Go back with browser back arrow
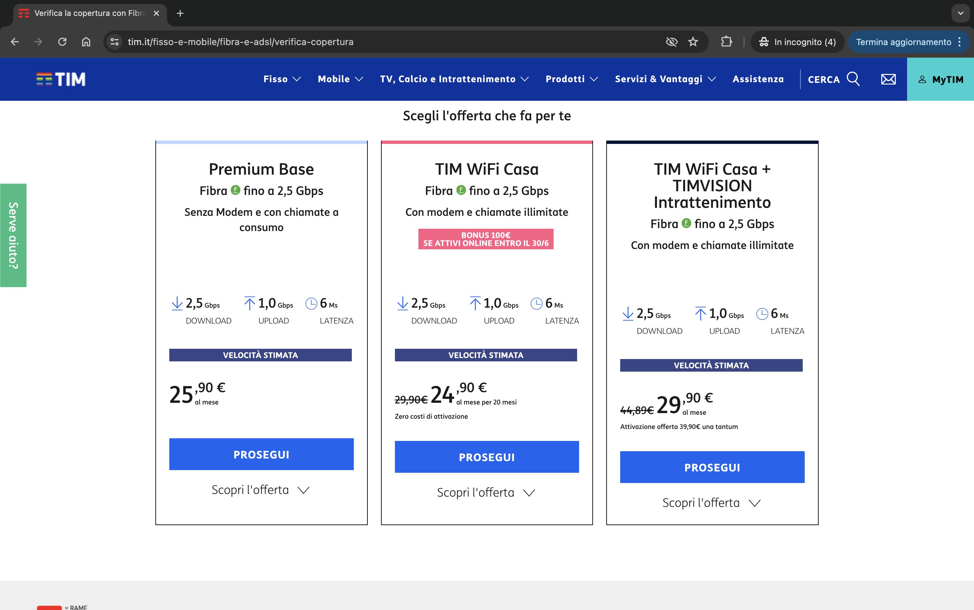The image size is (974, 610). (x=15, y=41)
